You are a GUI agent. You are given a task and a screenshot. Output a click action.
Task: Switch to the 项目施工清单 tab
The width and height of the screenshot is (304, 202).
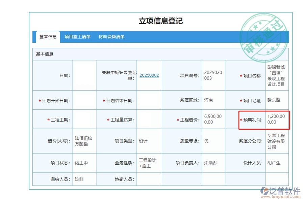click(x=77, y=37)
